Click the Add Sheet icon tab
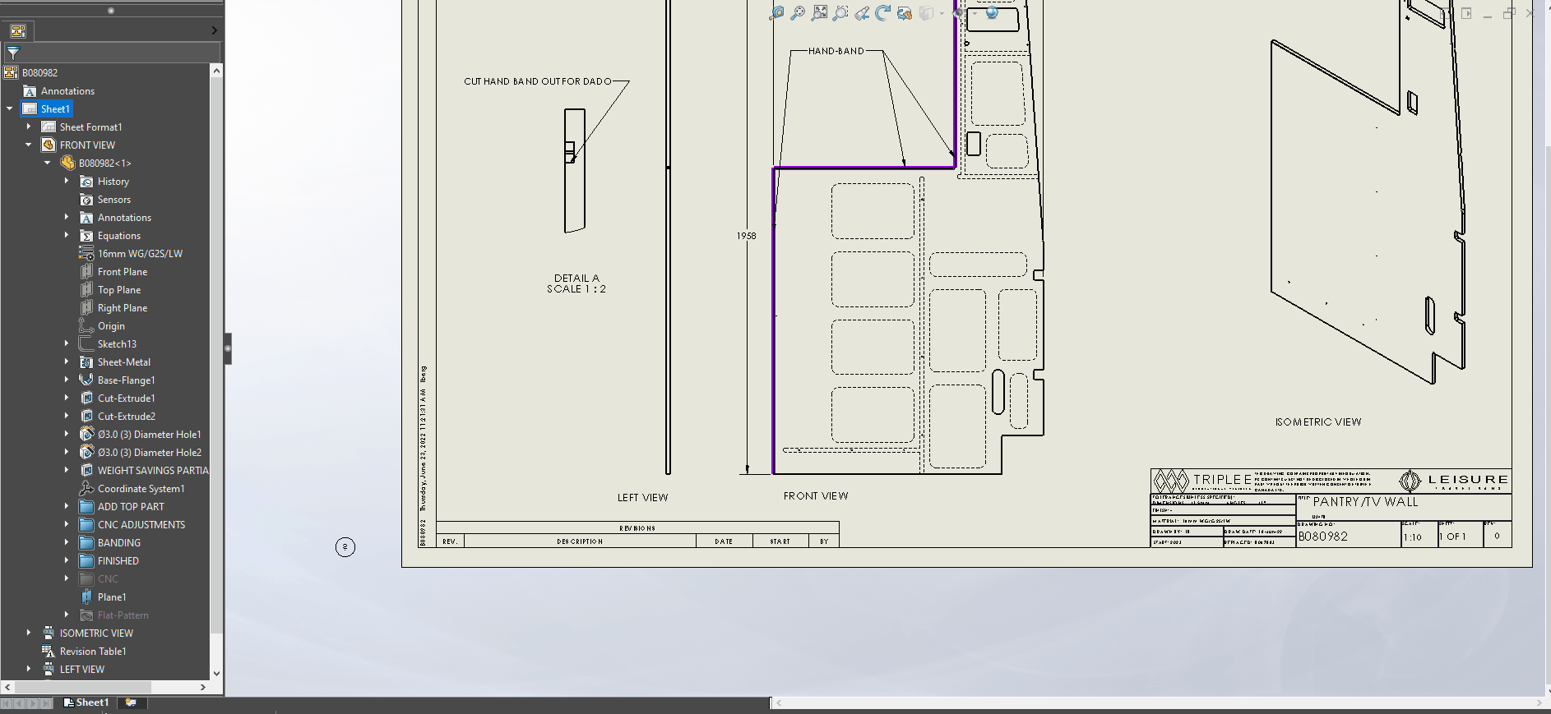This screenshot has height=714, width=1551. coord(131,702)
